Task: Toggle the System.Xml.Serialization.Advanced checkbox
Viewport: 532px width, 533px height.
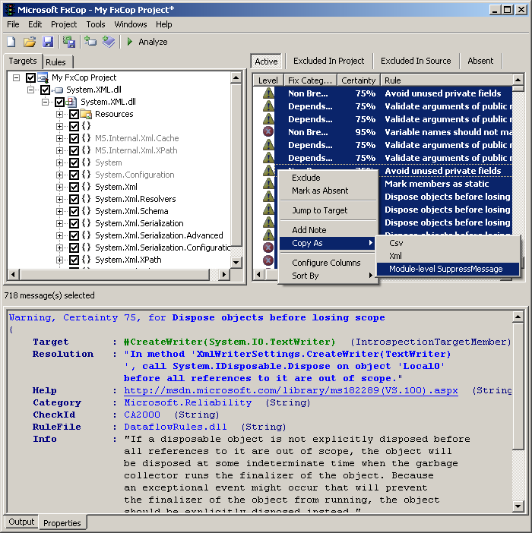Action: click(74, 235)
